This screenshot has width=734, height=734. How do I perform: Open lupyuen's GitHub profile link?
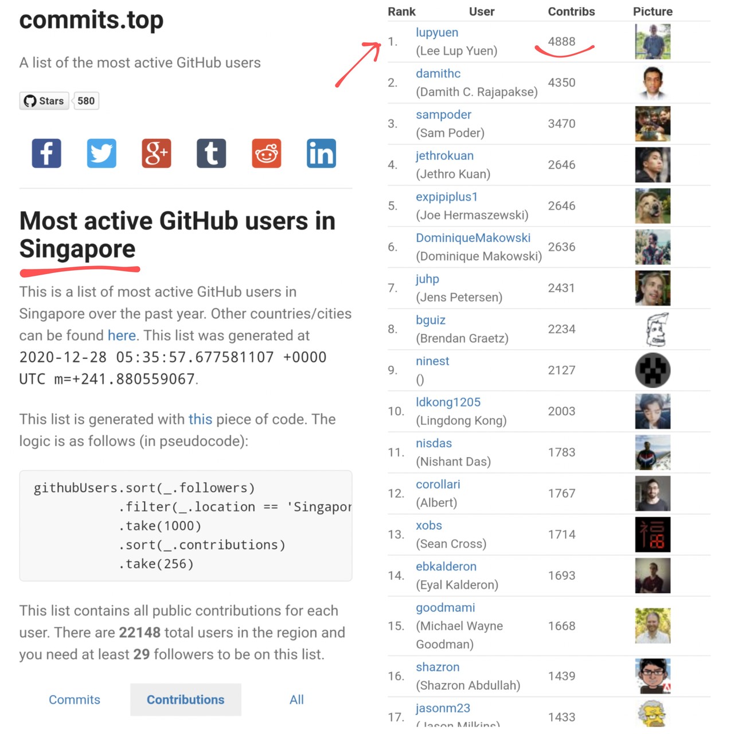(x=437, y=33)
